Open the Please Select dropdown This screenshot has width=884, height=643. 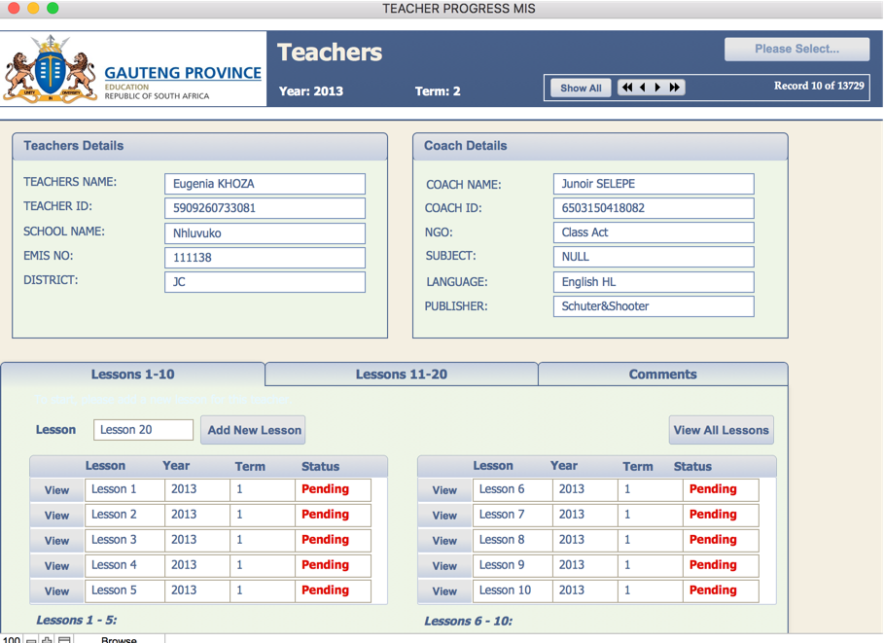[x=796, y=49]
